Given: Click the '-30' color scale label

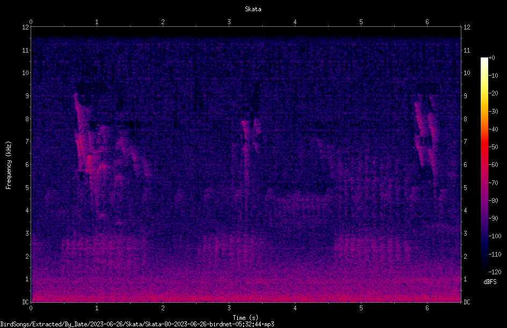Looking at the screenshot, I should [x=493, y=112].
